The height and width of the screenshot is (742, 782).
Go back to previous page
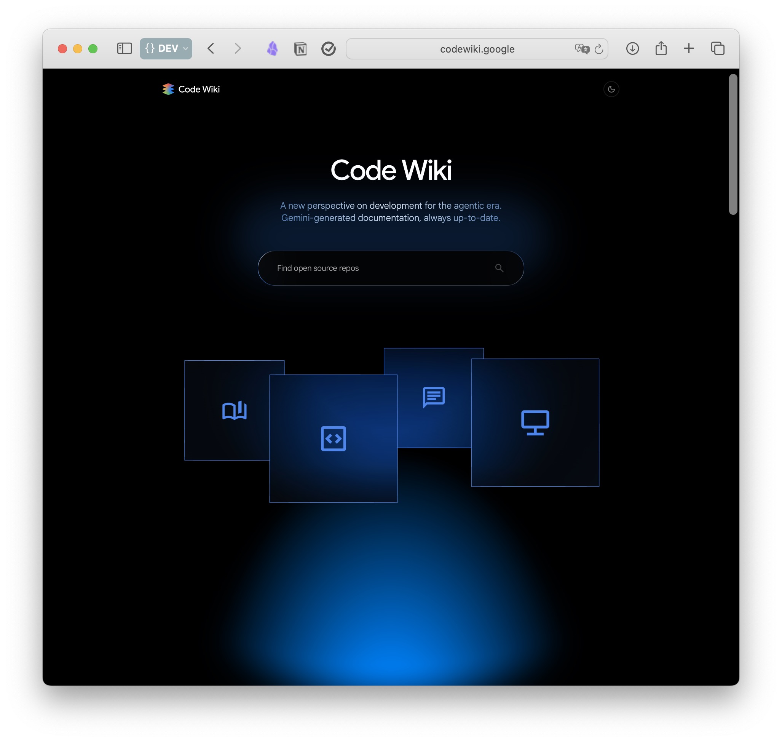click(x=211, y=49)
